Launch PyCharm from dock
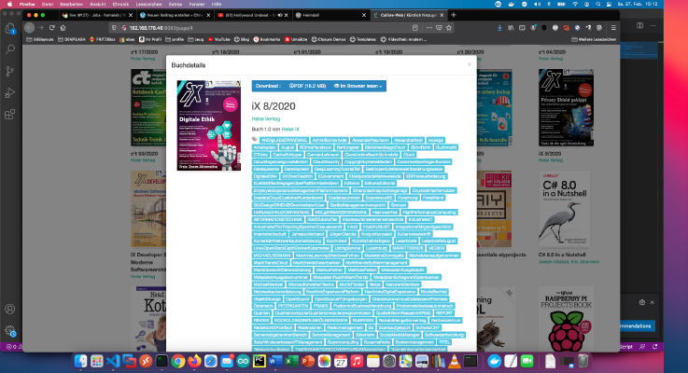The height and width of the screenshot is (373, 688). point(259,361)
